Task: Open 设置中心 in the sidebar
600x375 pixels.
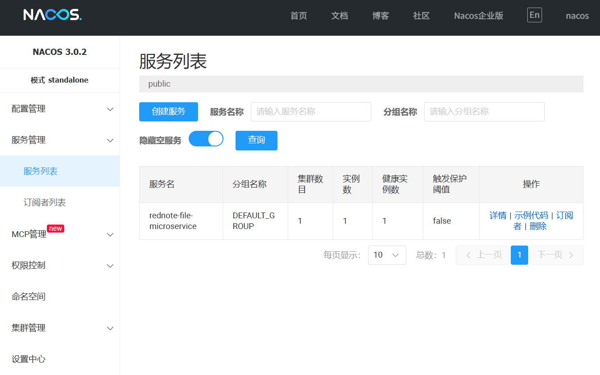Action: pos(60,359)
